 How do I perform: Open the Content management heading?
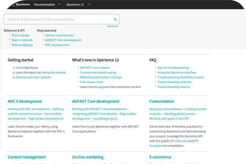27,157
